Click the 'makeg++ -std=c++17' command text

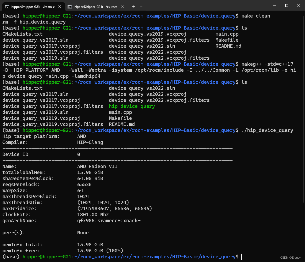[267, 64]
